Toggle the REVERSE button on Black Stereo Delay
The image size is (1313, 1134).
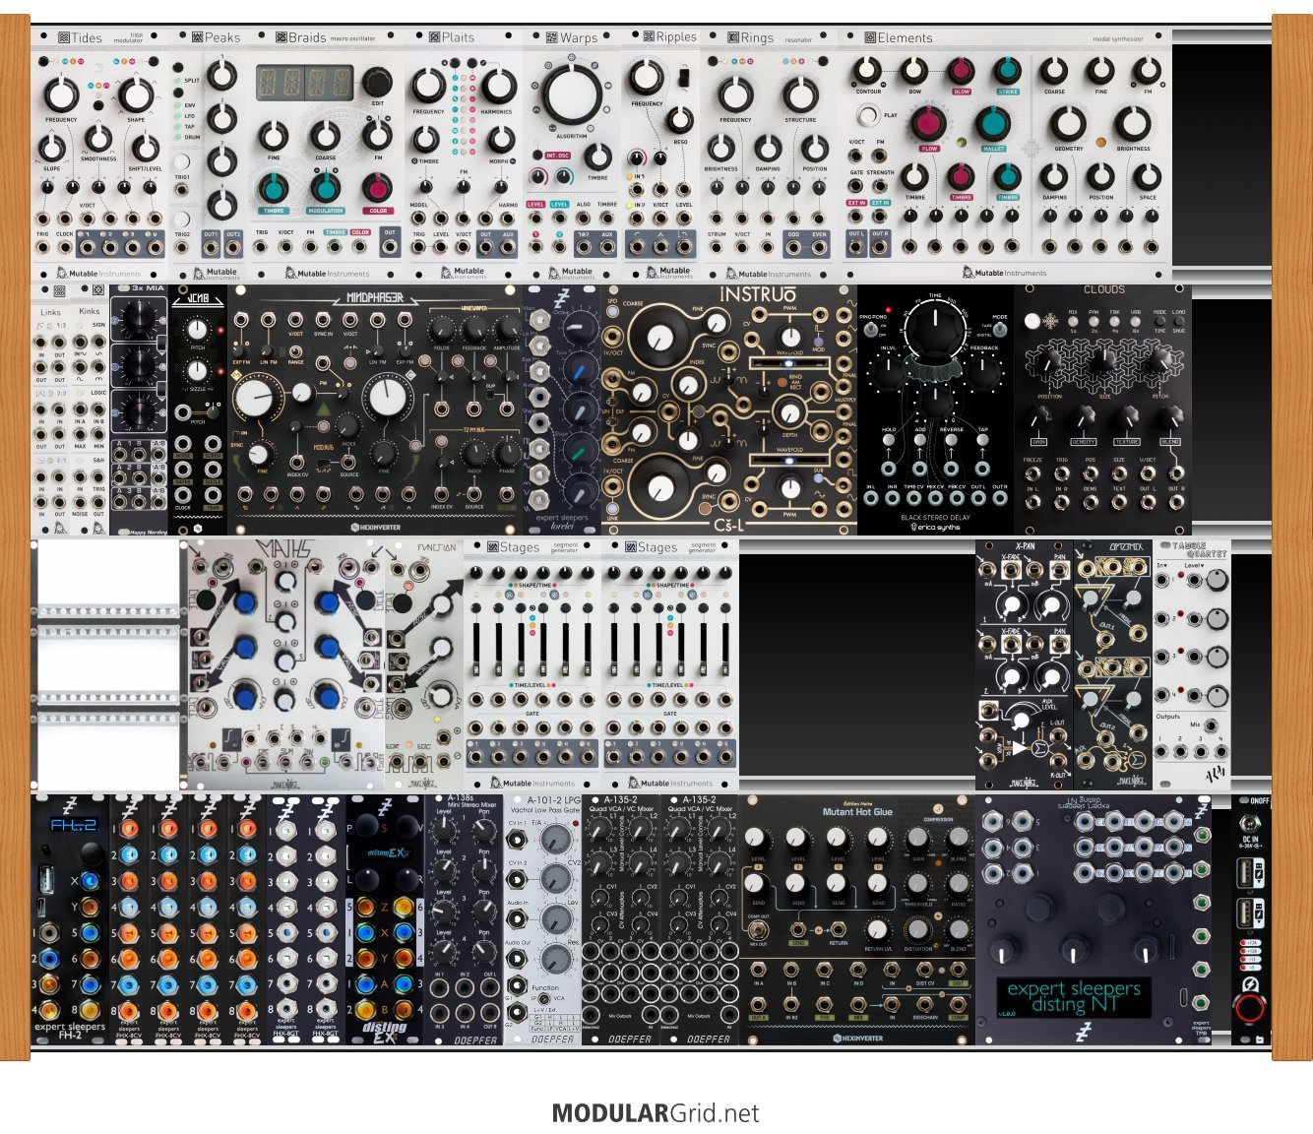click(952, 442)
